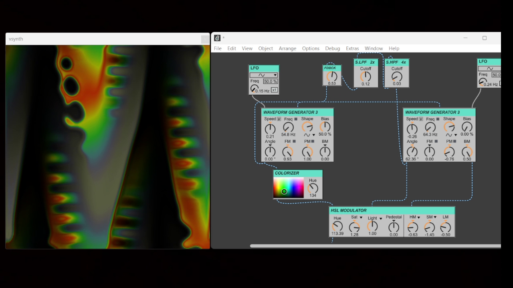Image resolution: width=513 pixels, height=288 pixels.
Task: Adjust Pedestal knob in HSL Modulator
Action: (x=394, y=227)
